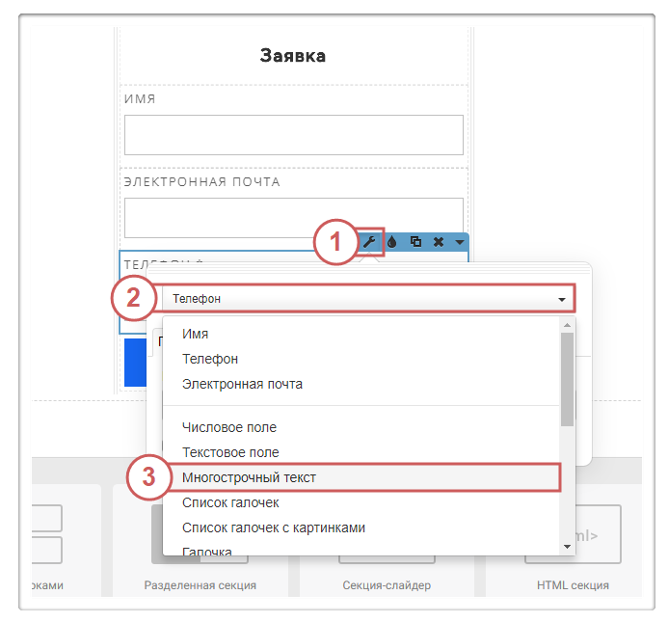Choose Список галочек option

point(230,502)
